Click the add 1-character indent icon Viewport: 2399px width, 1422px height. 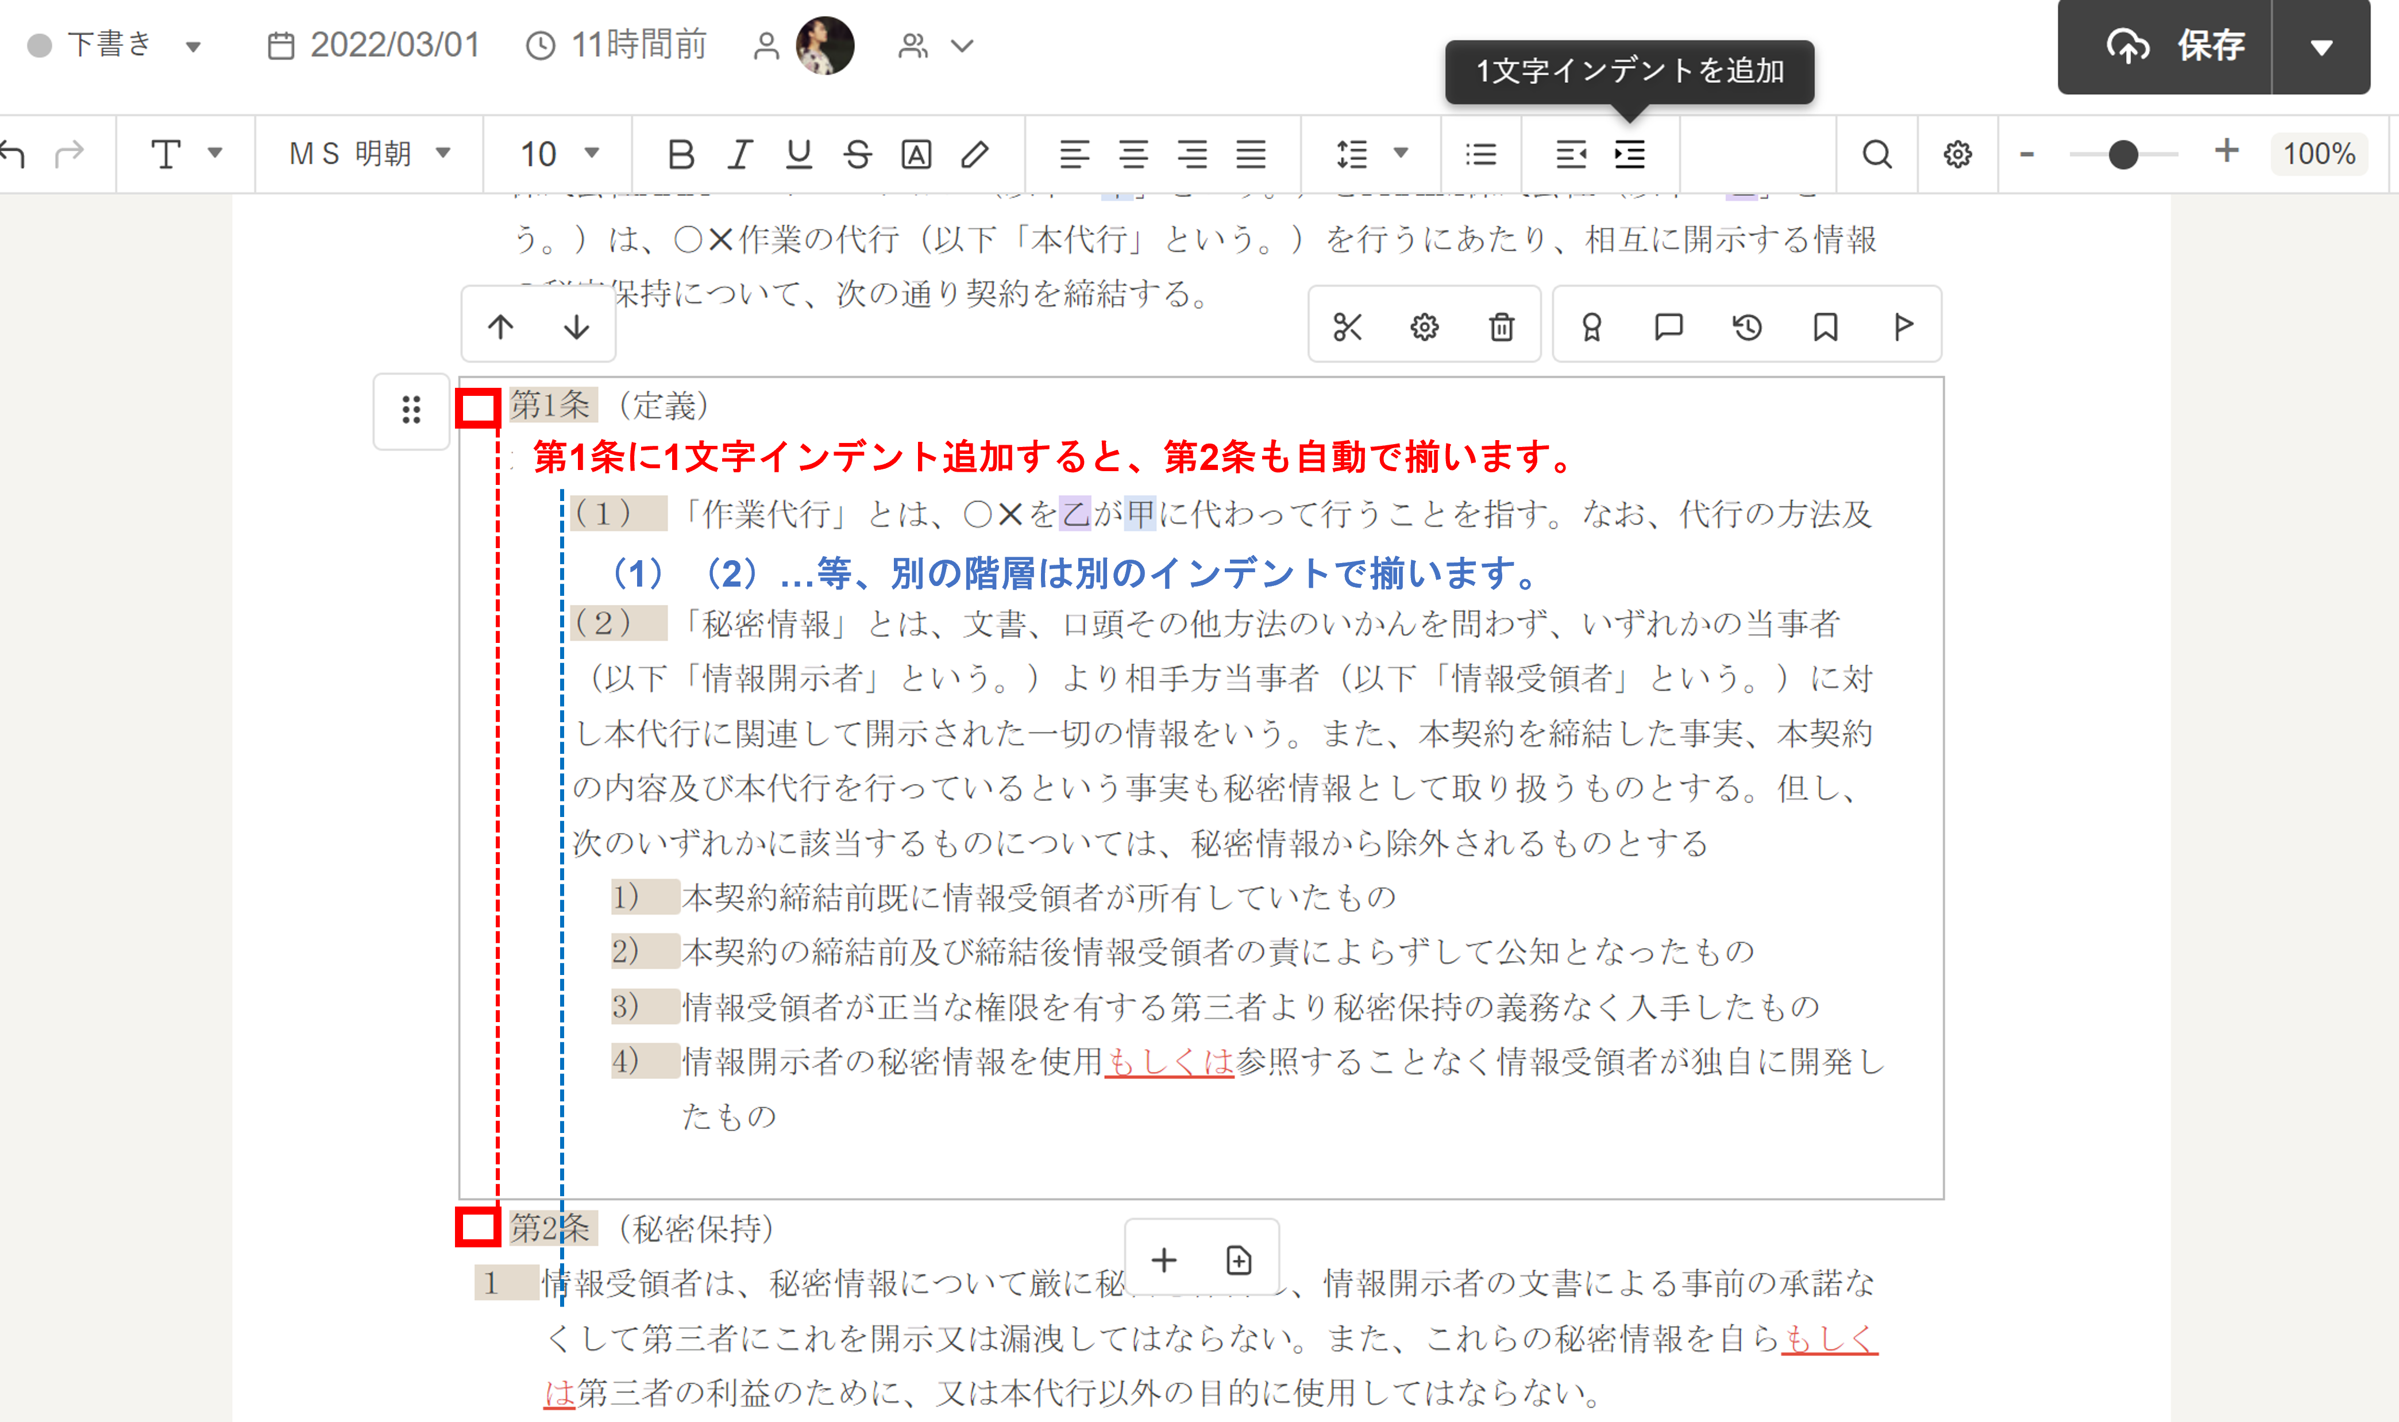pos(1630,155)
